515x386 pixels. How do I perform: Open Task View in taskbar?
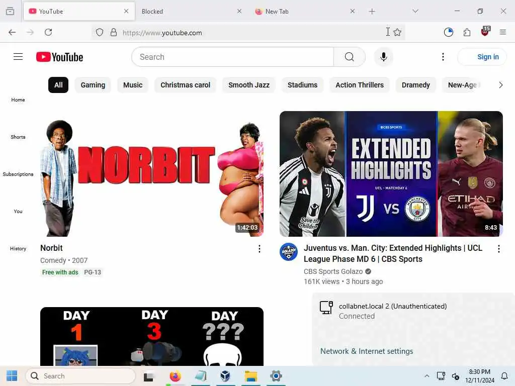pos(148,376)
